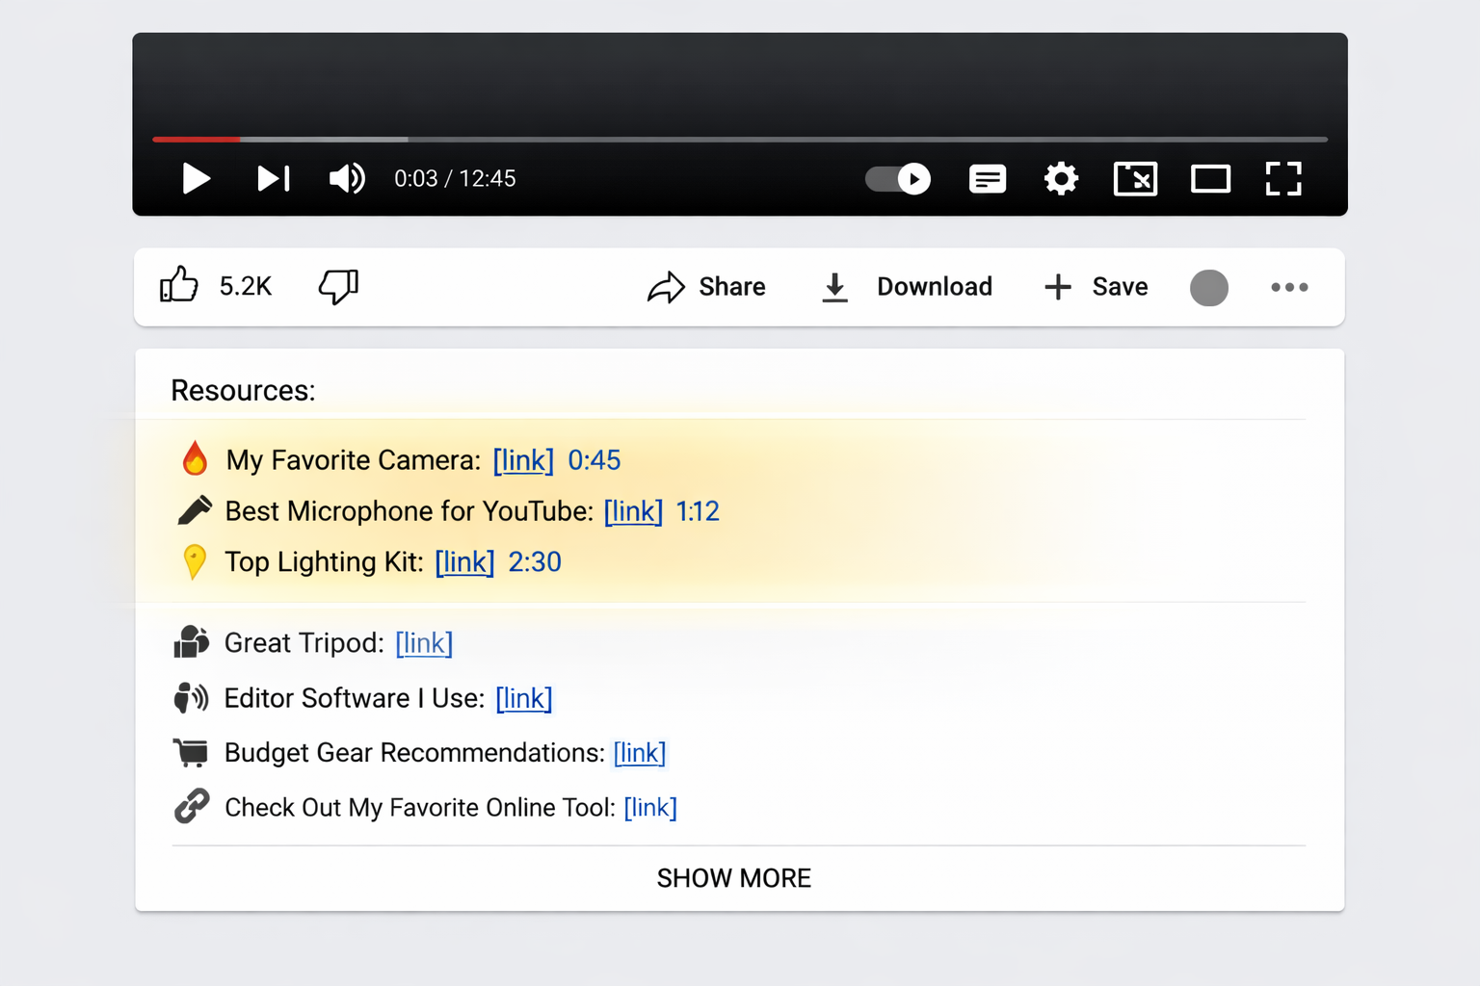
Task: Skip to the next video
Action: click(273, 178)
